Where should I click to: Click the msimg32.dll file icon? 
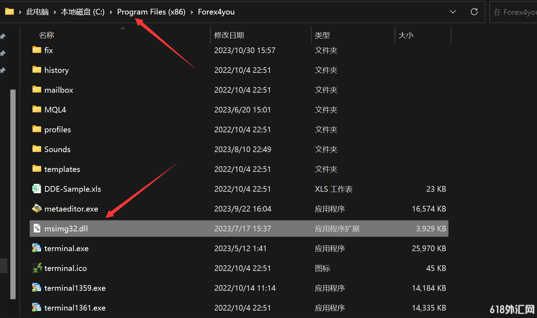click(x=37, y=228)
